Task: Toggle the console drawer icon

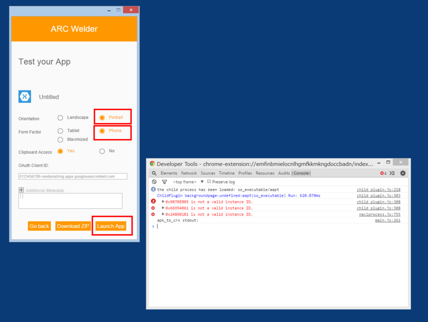Action: 392,173
